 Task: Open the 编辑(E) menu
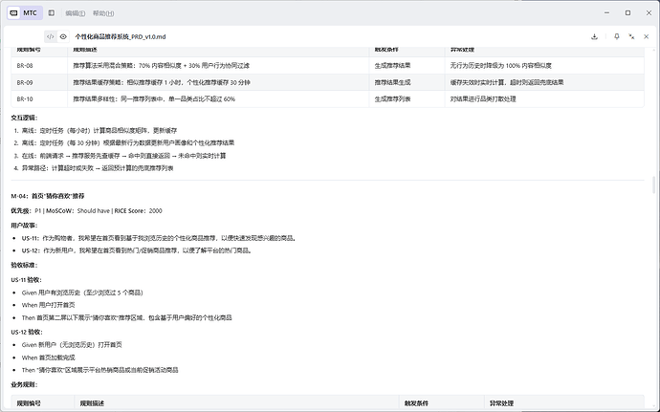(x=76, y=13)
